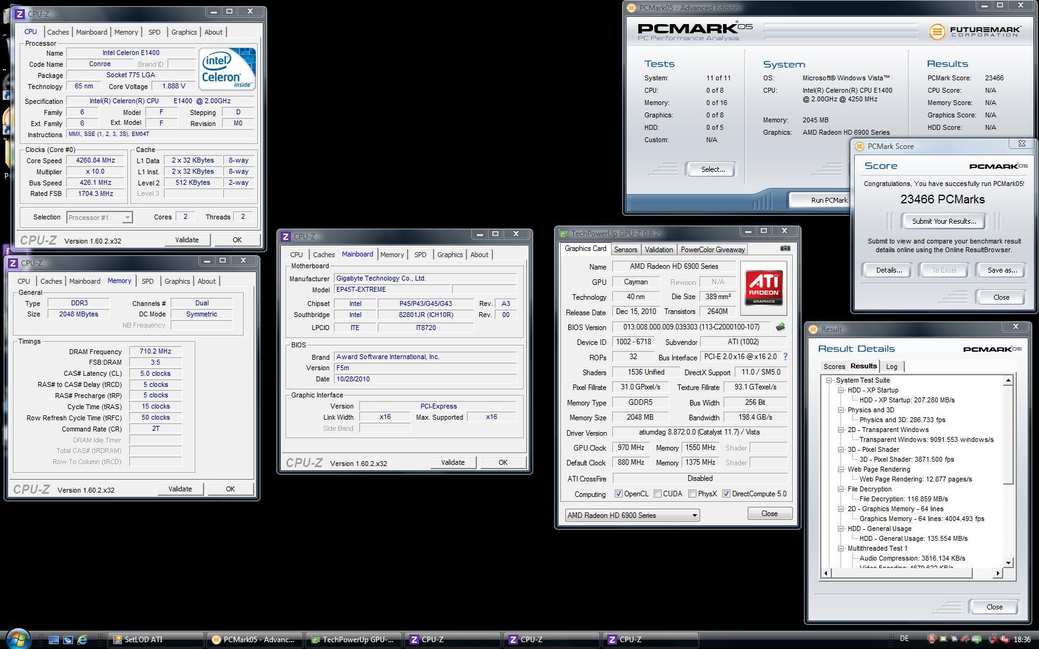Click the CPU-Z Core Speed value 4260.84 MHz
This screenshot has height=649, width=1039.
tap(96, 161)
